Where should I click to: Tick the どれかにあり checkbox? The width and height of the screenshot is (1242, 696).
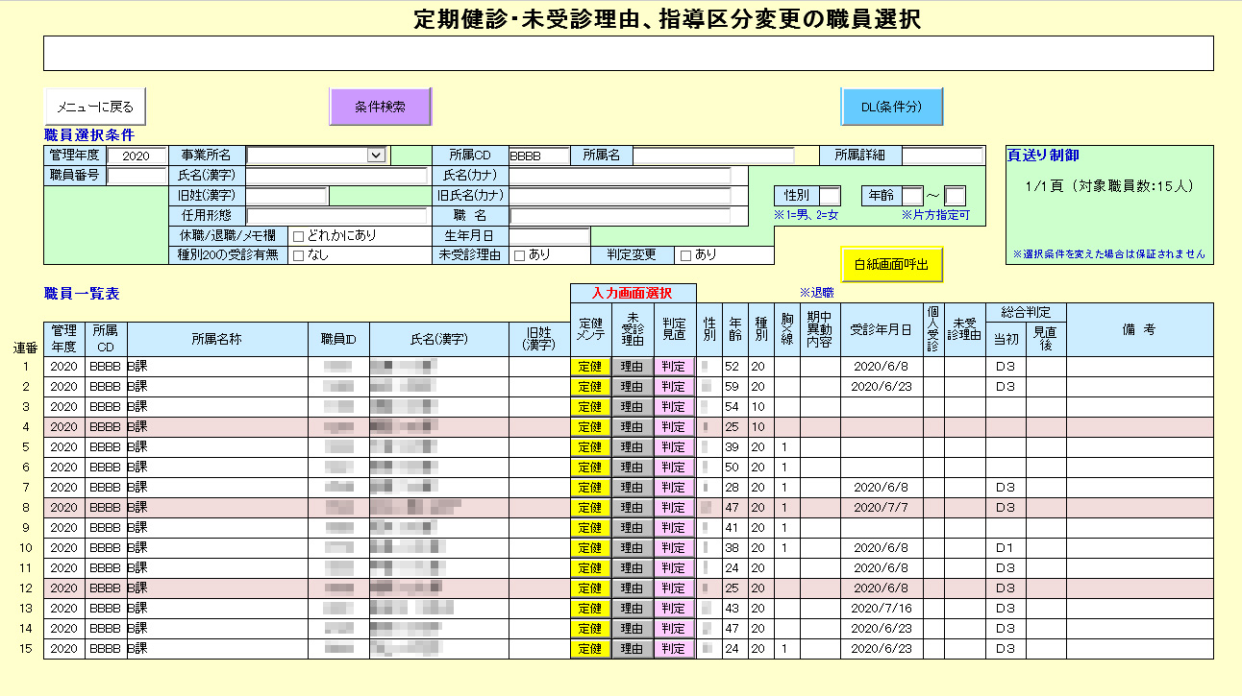pyautogui.click(x=298, y=235)
